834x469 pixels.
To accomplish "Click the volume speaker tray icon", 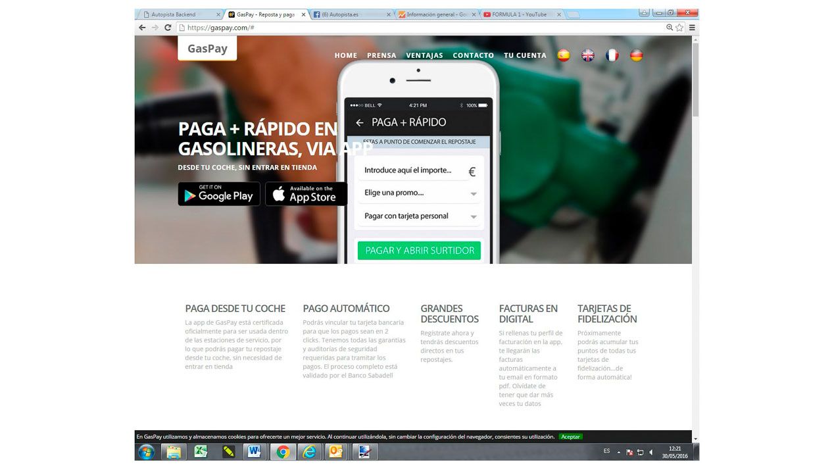I will pyautogui.click(x=651, y=453).
